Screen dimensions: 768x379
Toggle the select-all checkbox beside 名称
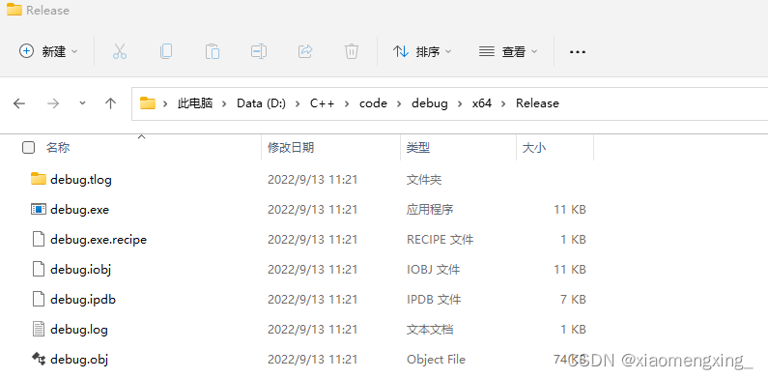click(28, 148)
